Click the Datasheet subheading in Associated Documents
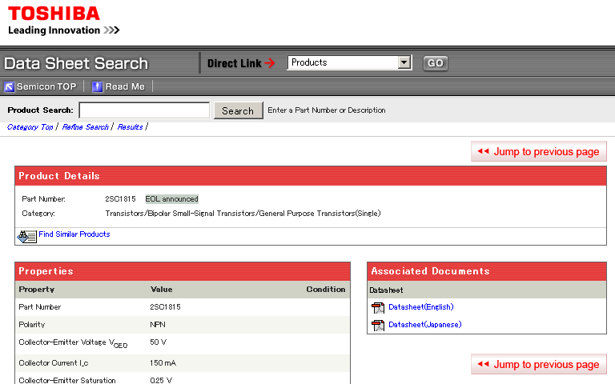Viewport: 615px width, 384px height. 386,290
